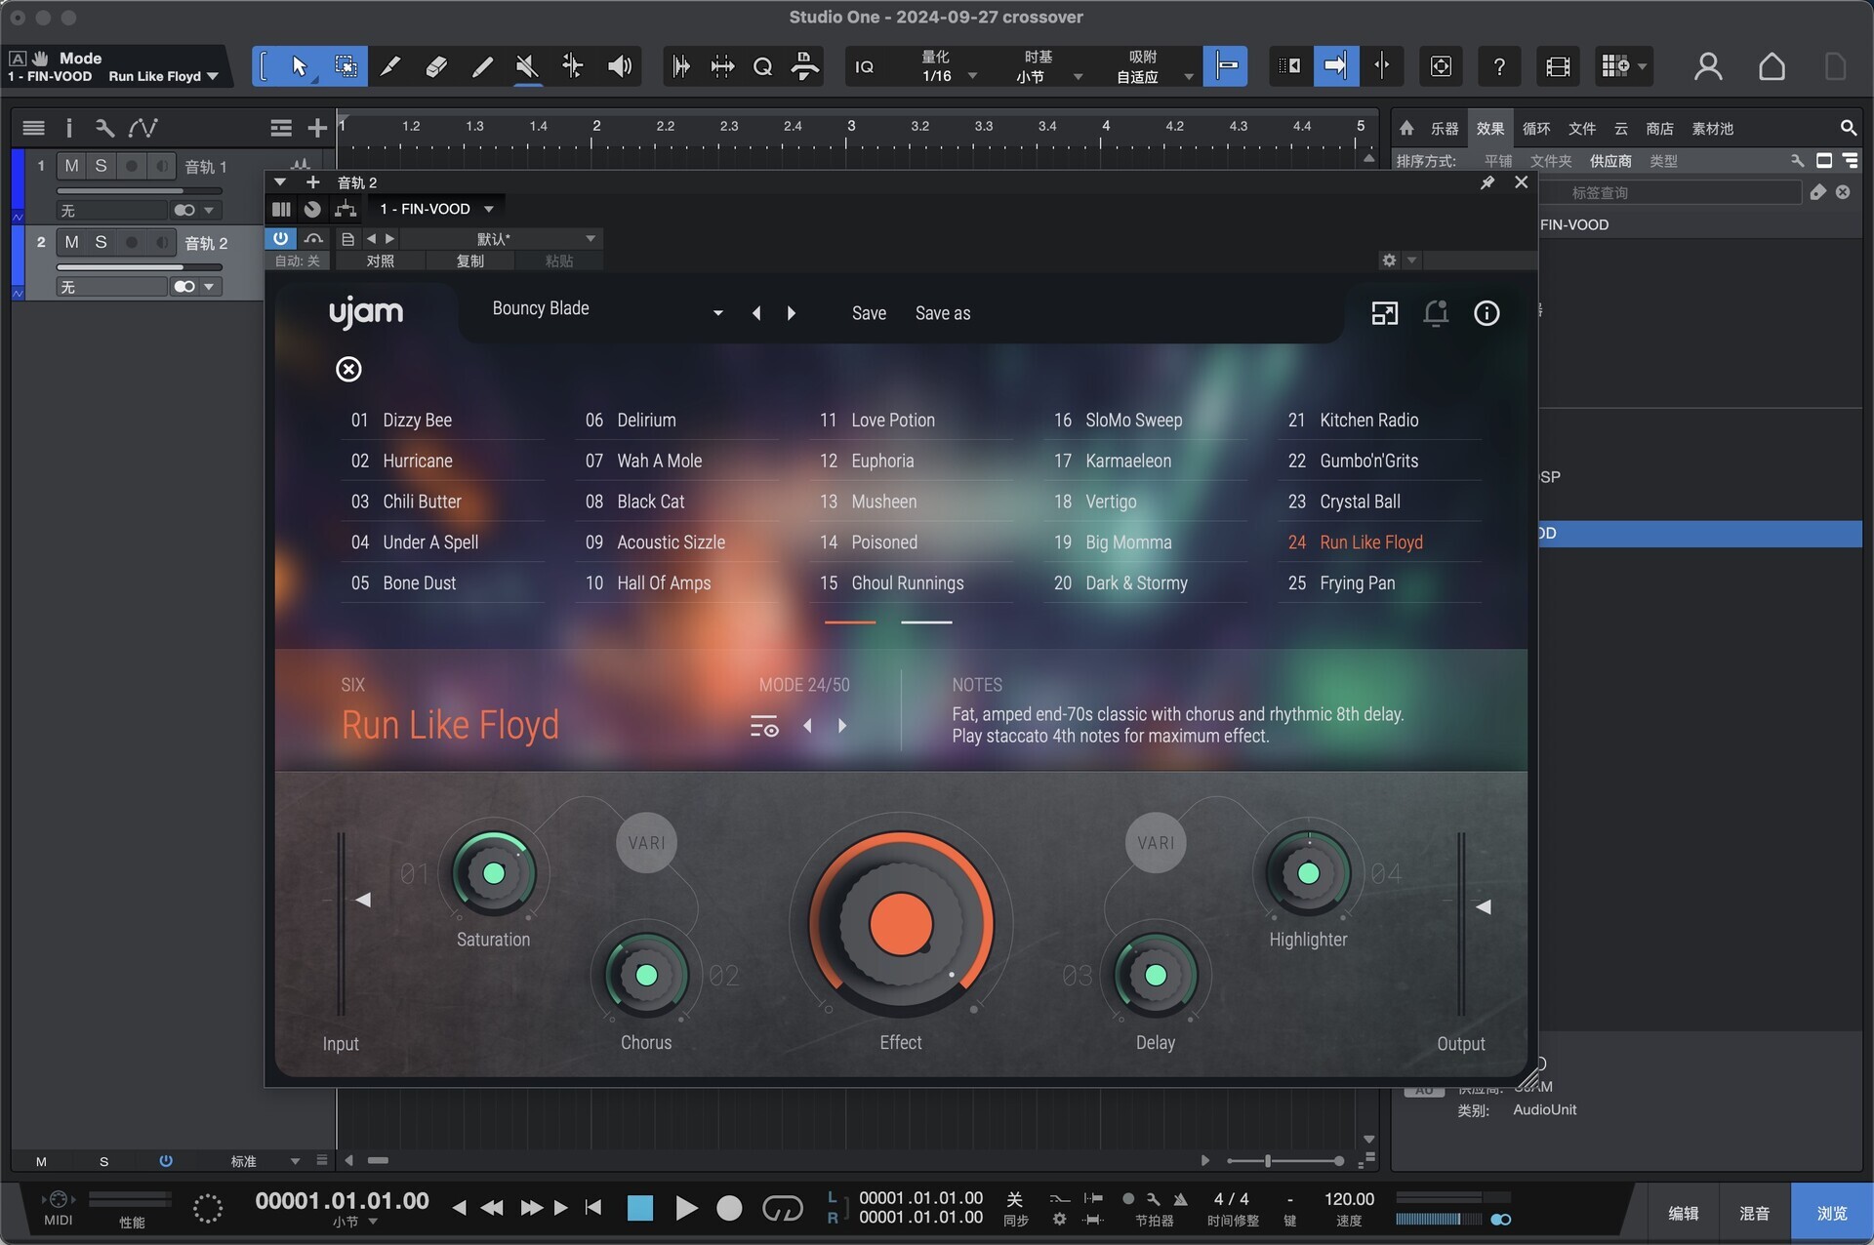The width and height of the screenshot is (1874, 1245).
Task: Switch to the 商店 browser tab
Action: [1659, 129]
